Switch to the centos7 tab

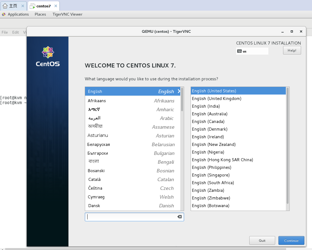pos(43,6)
